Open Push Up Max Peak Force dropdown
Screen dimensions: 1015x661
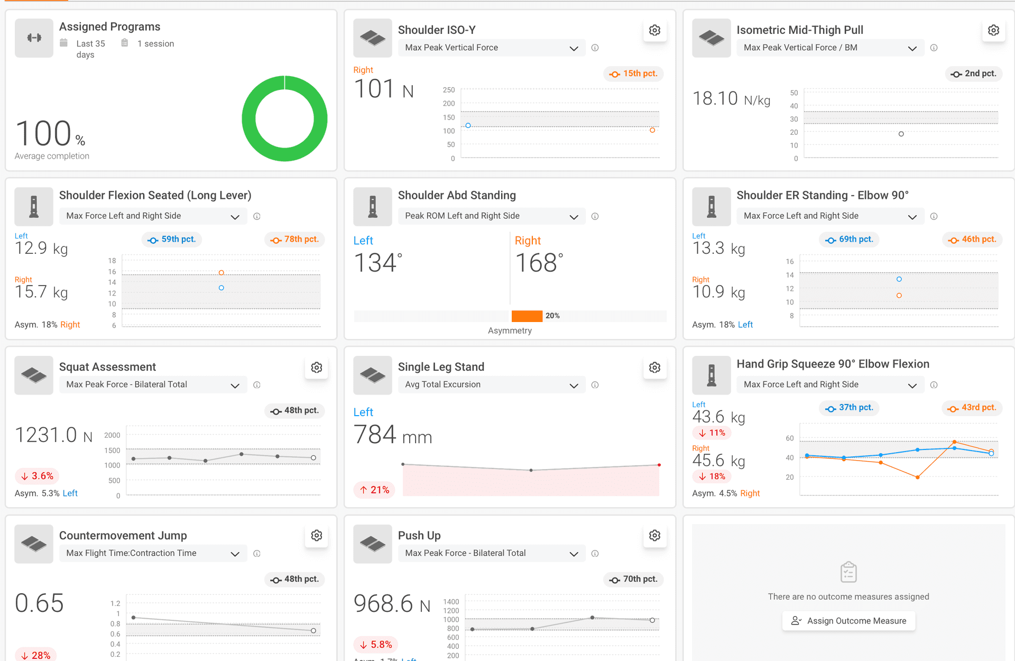coord(491,554)
